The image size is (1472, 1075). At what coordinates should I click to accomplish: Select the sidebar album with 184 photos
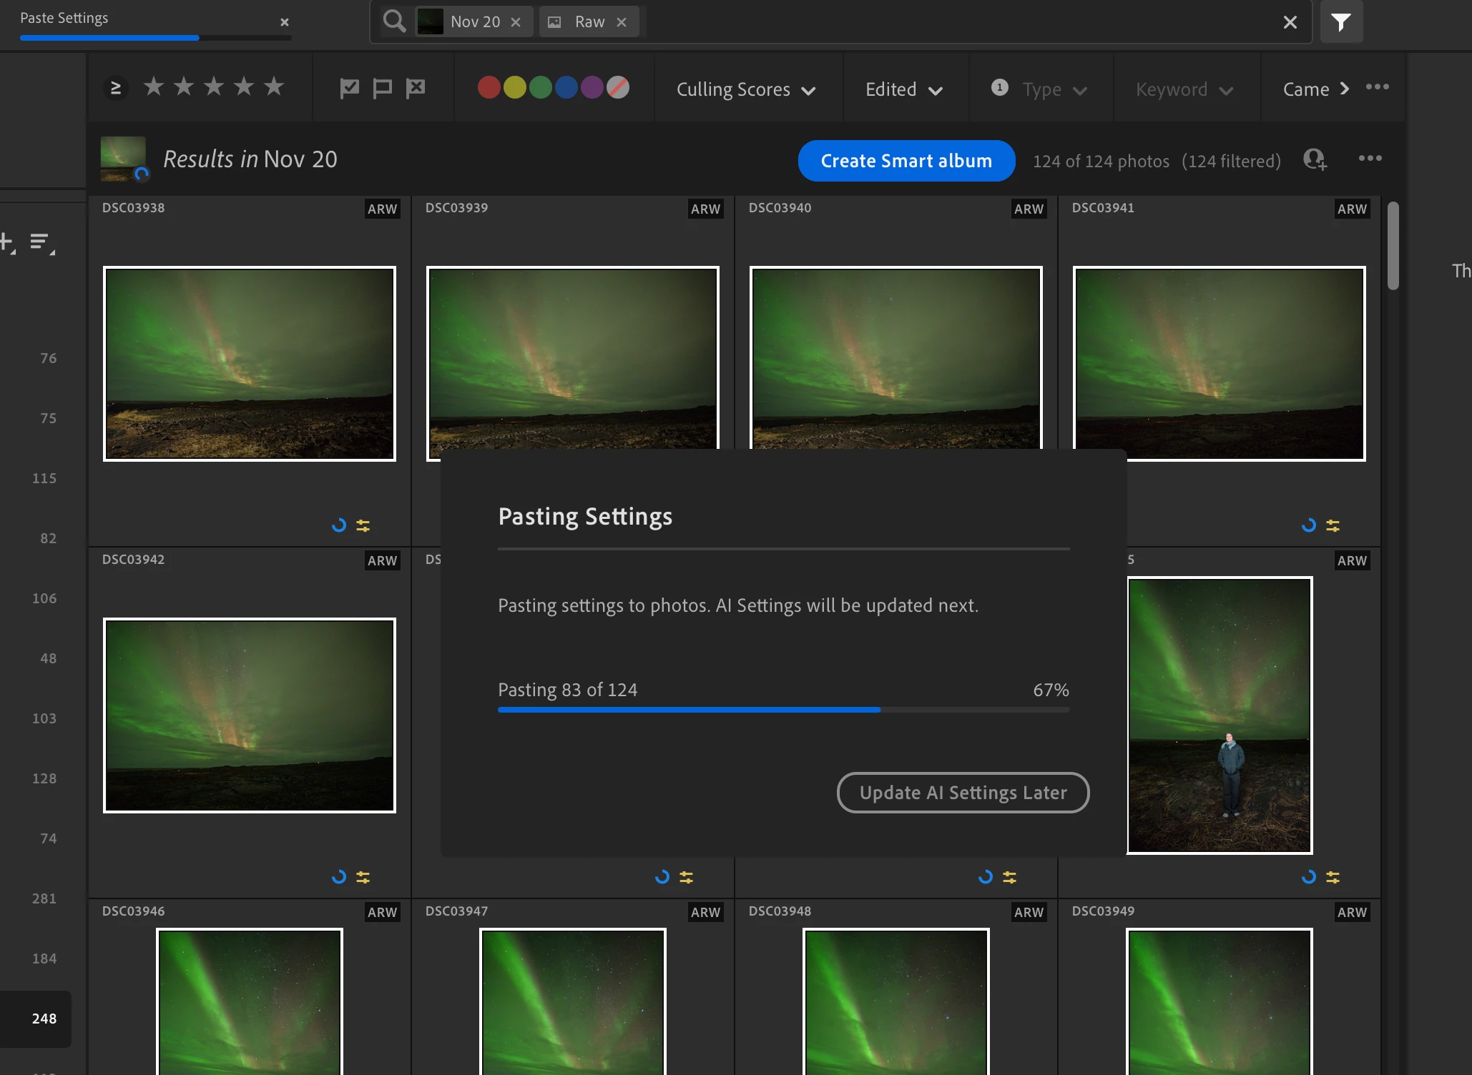click(x=44, y=958)
